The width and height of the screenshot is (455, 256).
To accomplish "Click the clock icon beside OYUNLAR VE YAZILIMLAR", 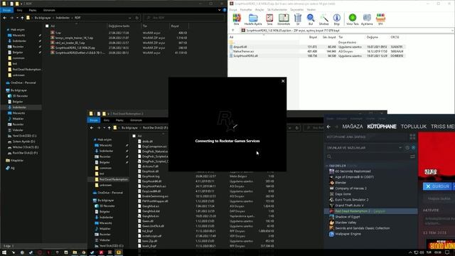I will click(x=407, y=148).
